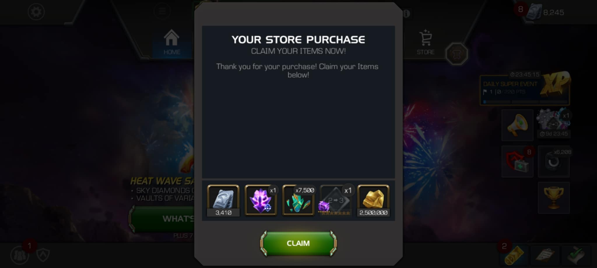Open the megaphone announcements icon
This screenshot has height=268, width=597.
(x=517, y=125)
